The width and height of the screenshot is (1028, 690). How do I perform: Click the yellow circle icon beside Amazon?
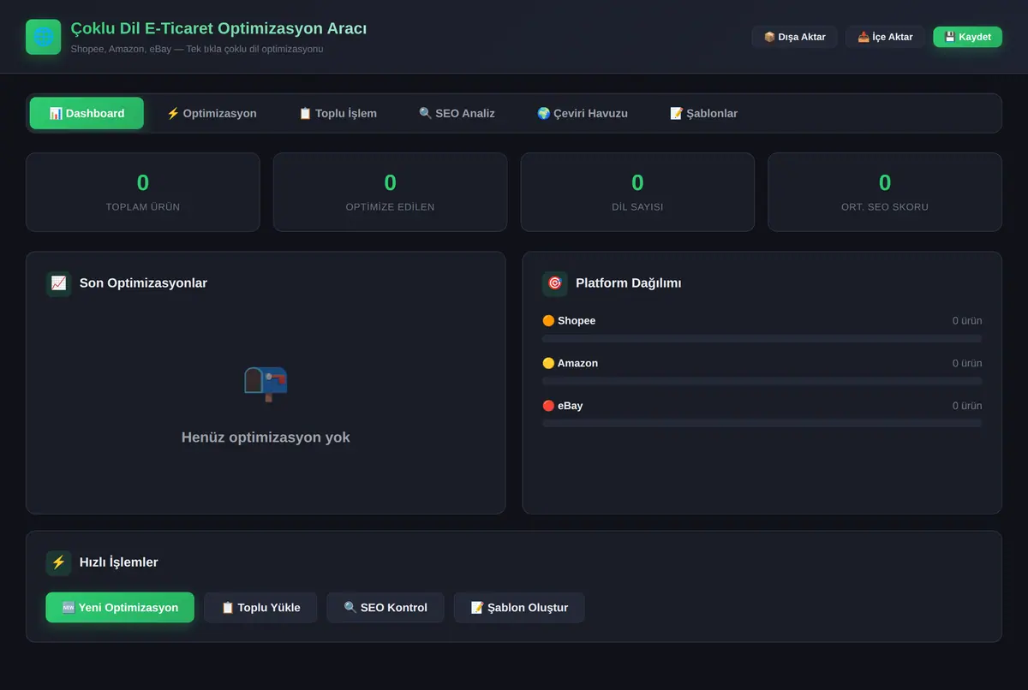pos(548,364)
